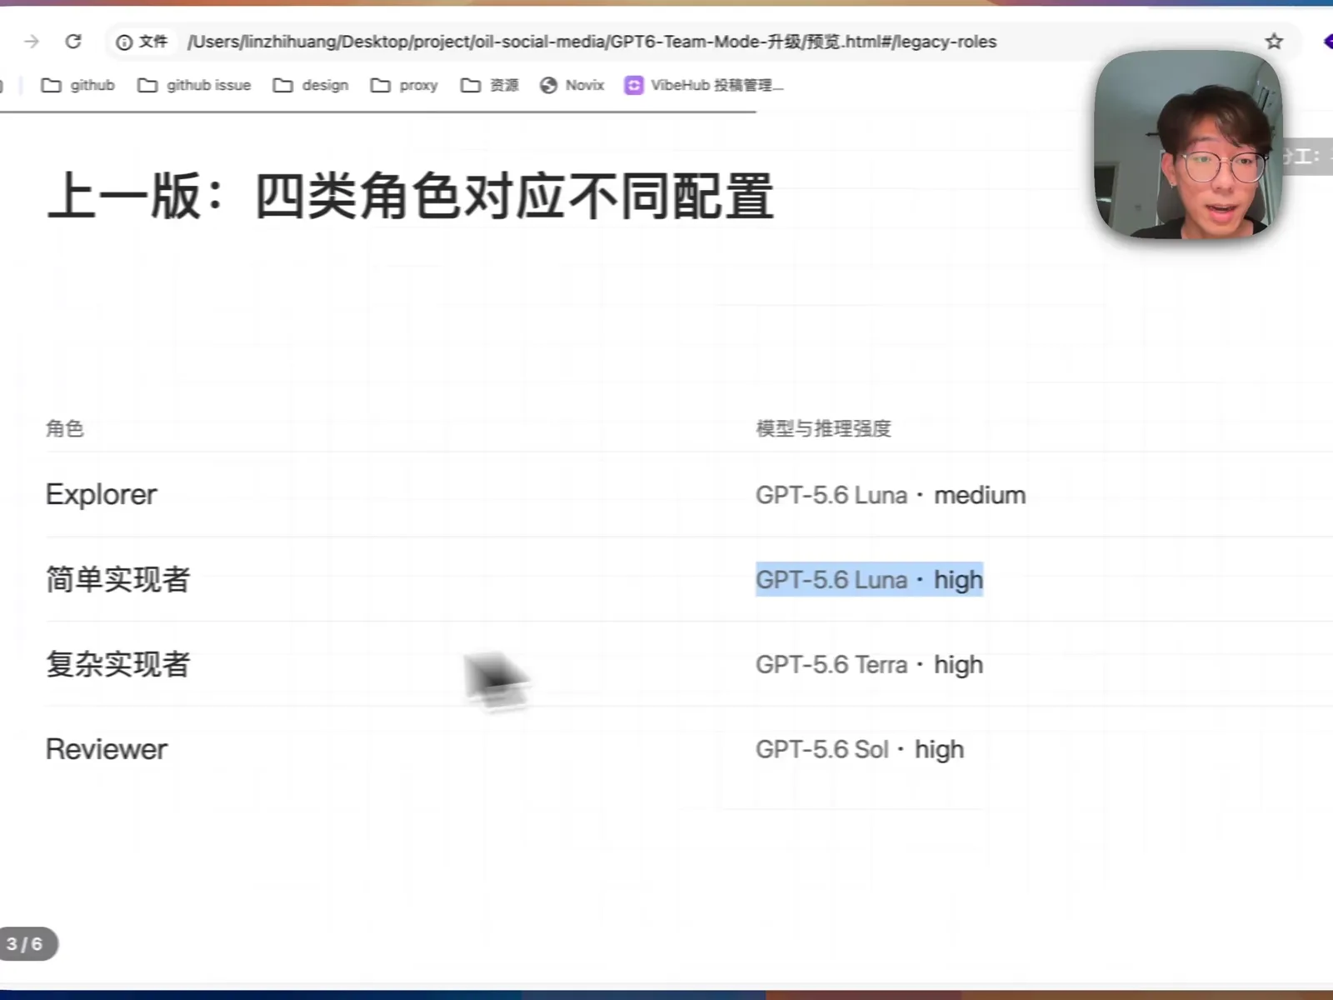Reload the page with the refresh icon
The height and width of the screenshot is (1000, 1333).
pos(73,41)
